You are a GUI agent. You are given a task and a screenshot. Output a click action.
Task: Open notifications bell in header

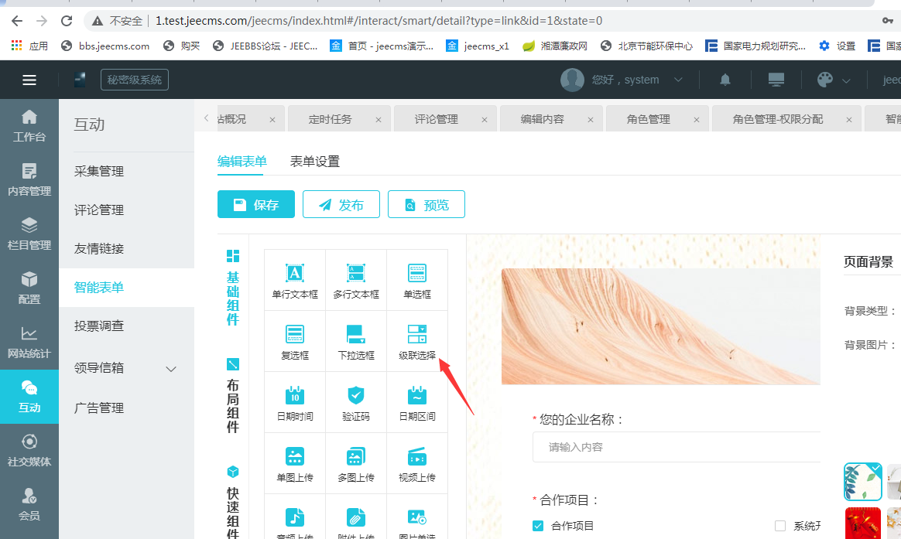tap(725, 80)
